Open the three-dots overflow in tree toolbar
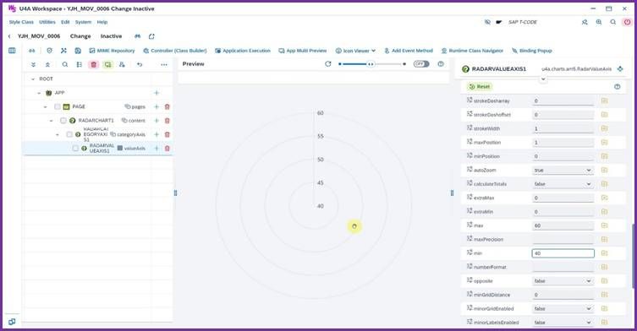The height and width of the screenshot is (331, 637). tap(164, 64)
